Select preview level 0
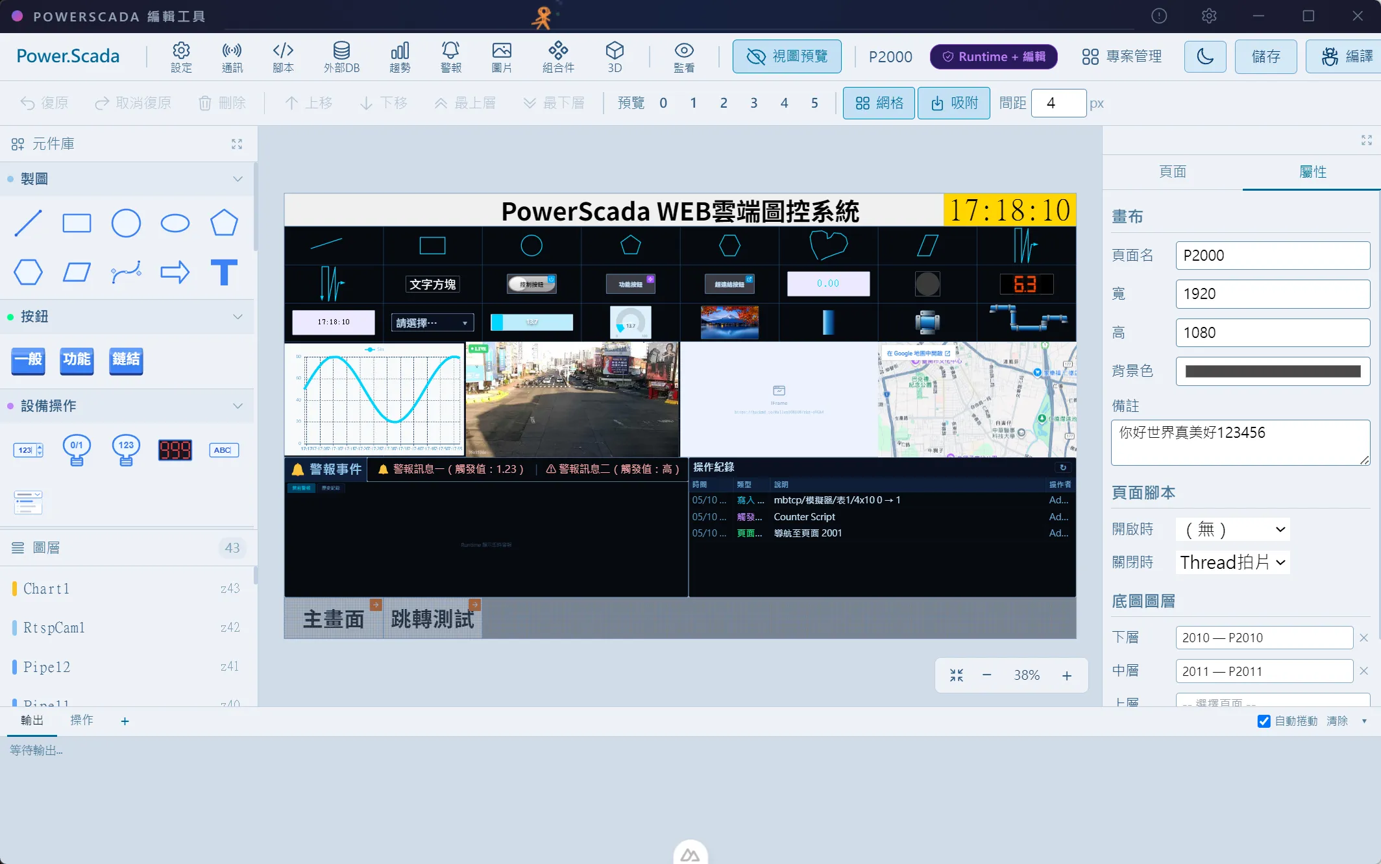Screen dimensions: 1381x864 [663, 103]
